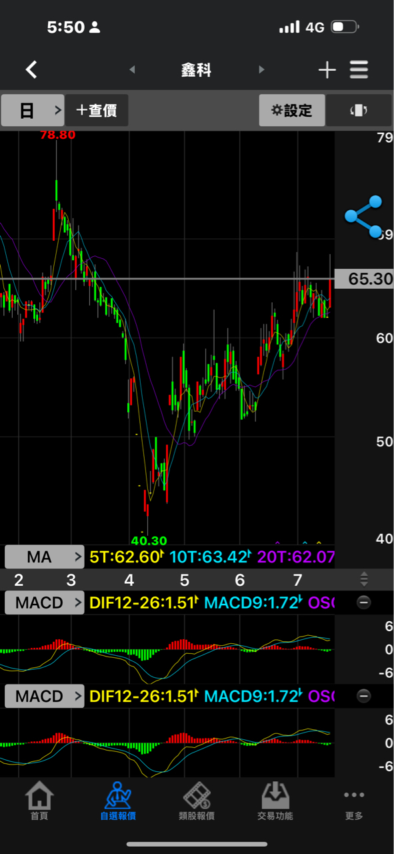The image size is (394, 854).
Task: Open the 設定 settings button
Action: click(292, 110)
